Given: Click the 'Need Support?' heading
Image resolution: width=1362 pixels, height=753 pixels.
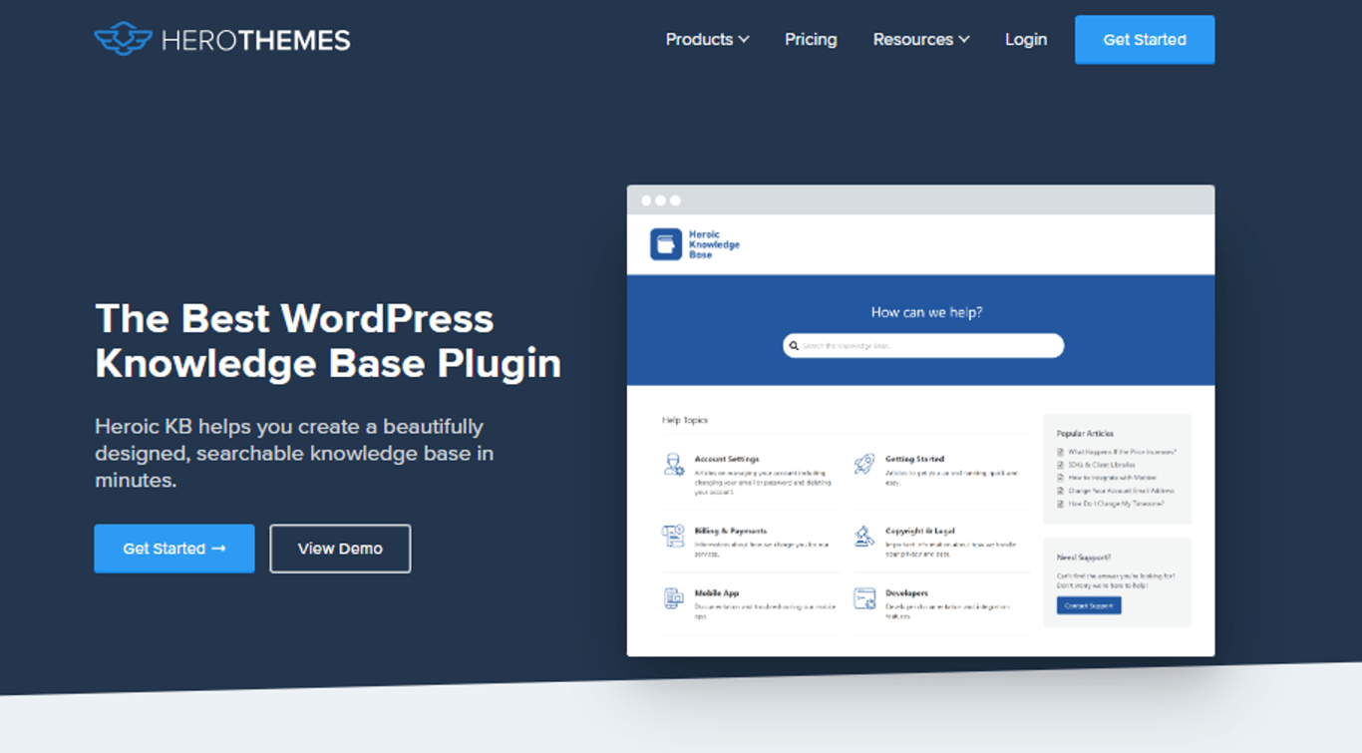Looking at the screenshot, I should [1084, 558].
